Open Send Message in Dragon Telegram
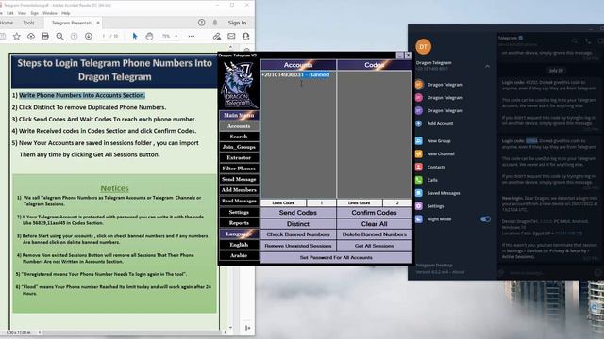 pos(239,179)
